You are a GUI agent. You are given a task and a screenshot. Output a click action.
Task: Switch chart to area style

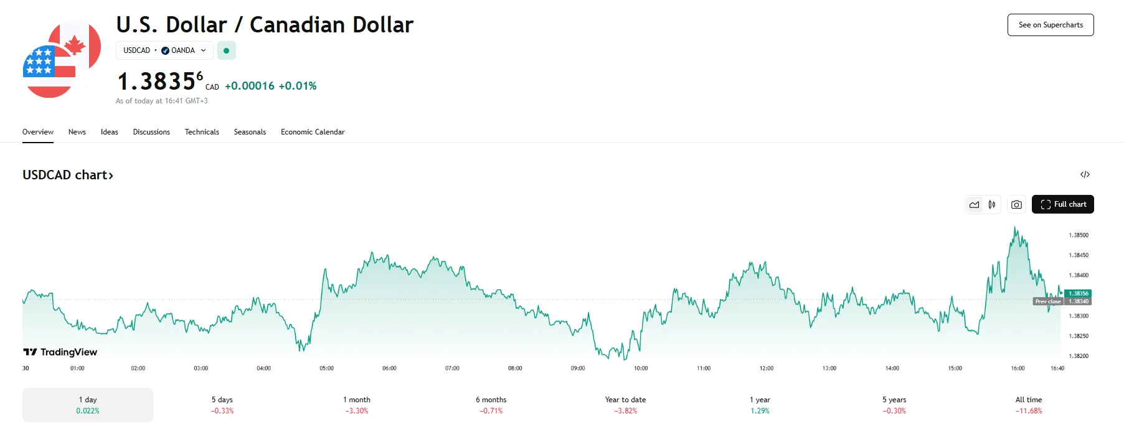coord(975,204)
